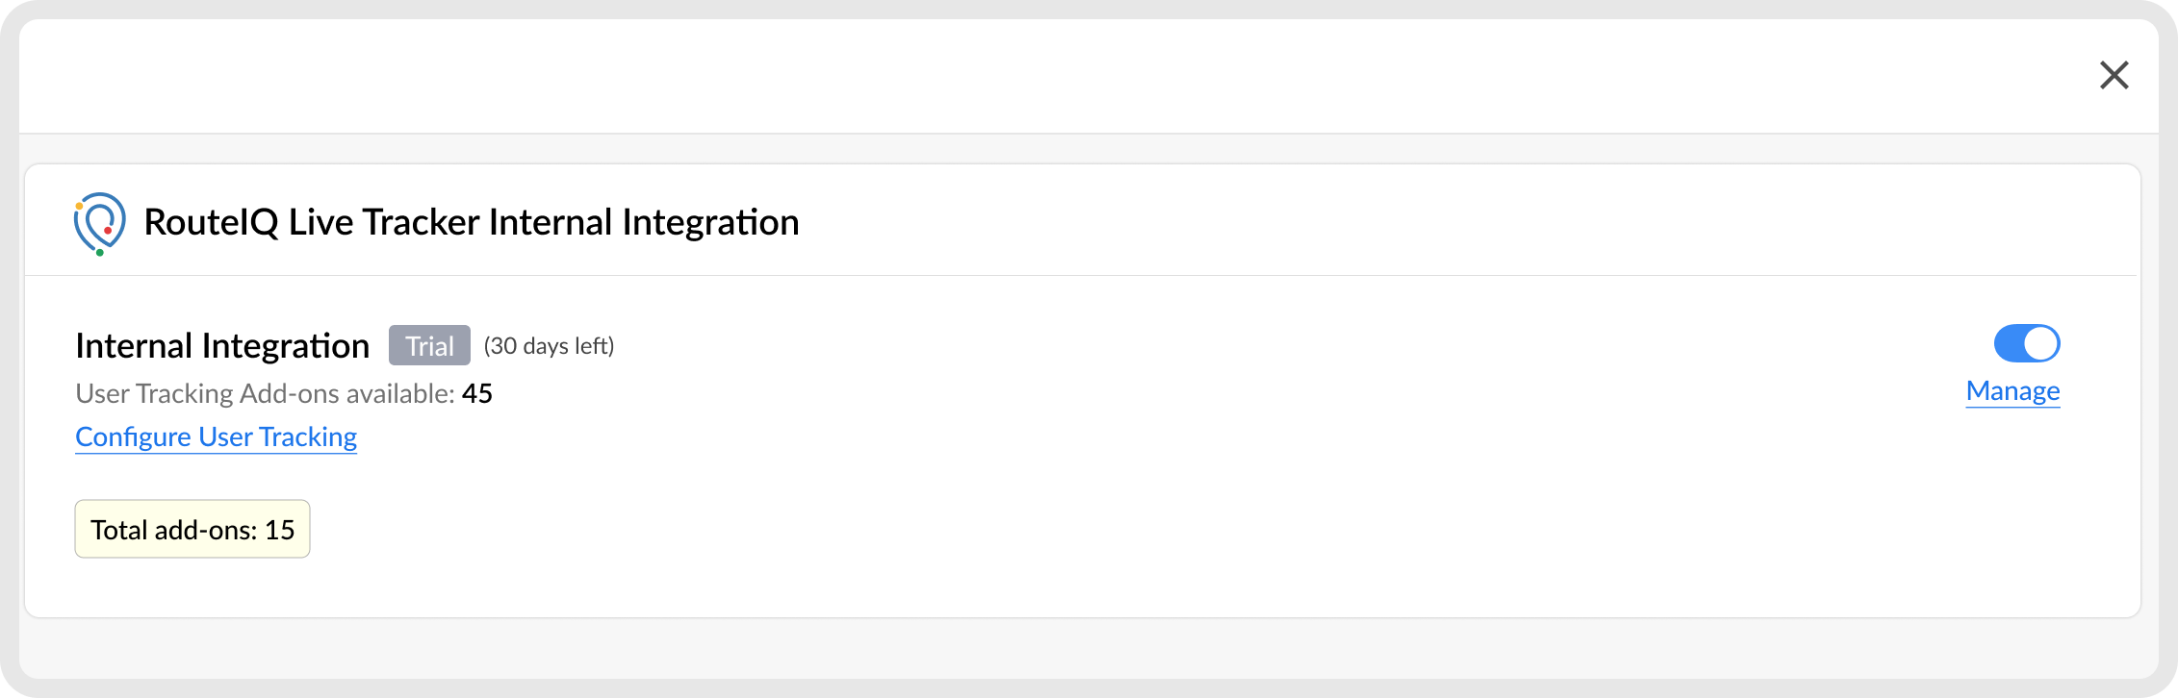Click the "(30 days left)" text
The height and width of the screenshot is (698, 2178).
[x=549, y=346]
